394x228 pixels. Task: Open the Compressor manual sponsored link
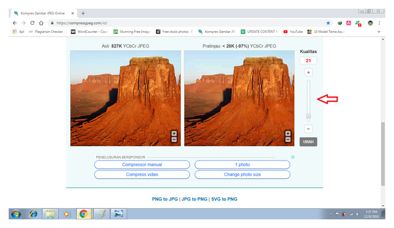[142, 165]
